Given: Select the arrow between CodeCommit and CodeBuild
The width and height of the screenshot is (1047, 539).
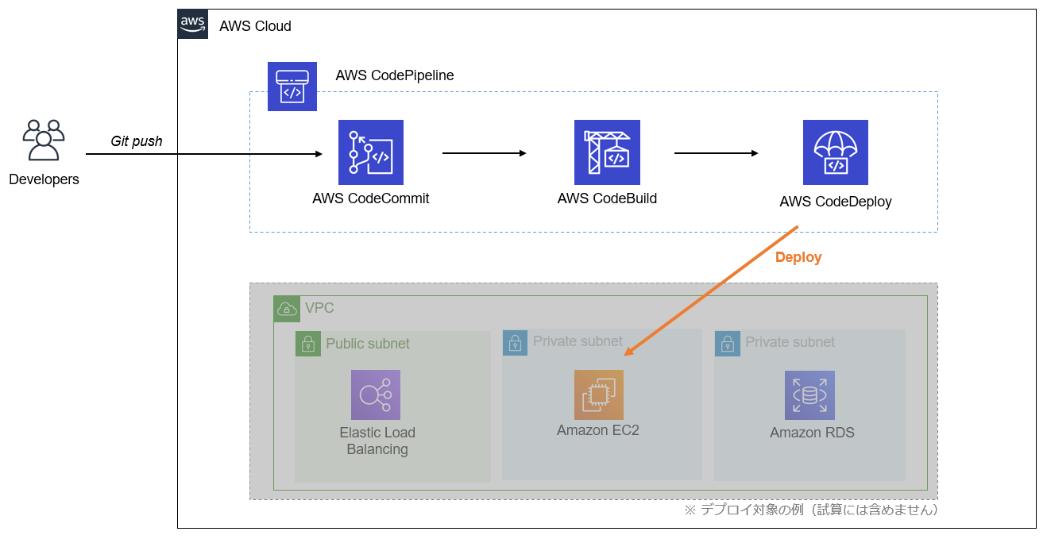Looking at the screenshot, I should pyautogui.click(x=484, y=153).
